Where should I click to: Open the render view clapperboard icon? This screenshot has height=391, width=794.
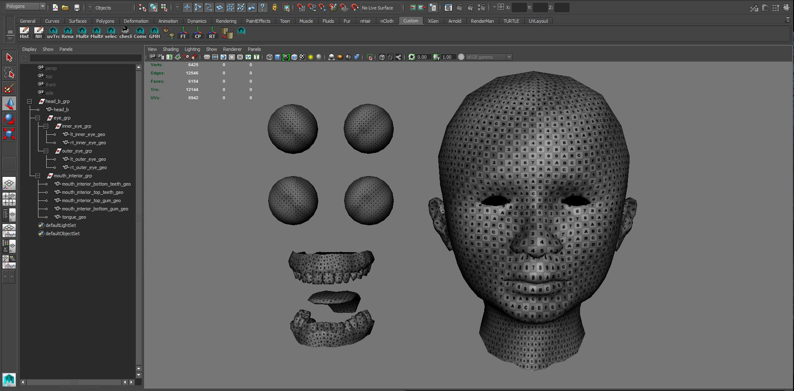tap(448, 7)
